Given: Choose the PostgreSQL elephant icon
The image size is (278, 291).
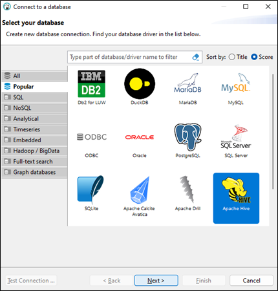Looking at the screenshot, I should (187, 137).
